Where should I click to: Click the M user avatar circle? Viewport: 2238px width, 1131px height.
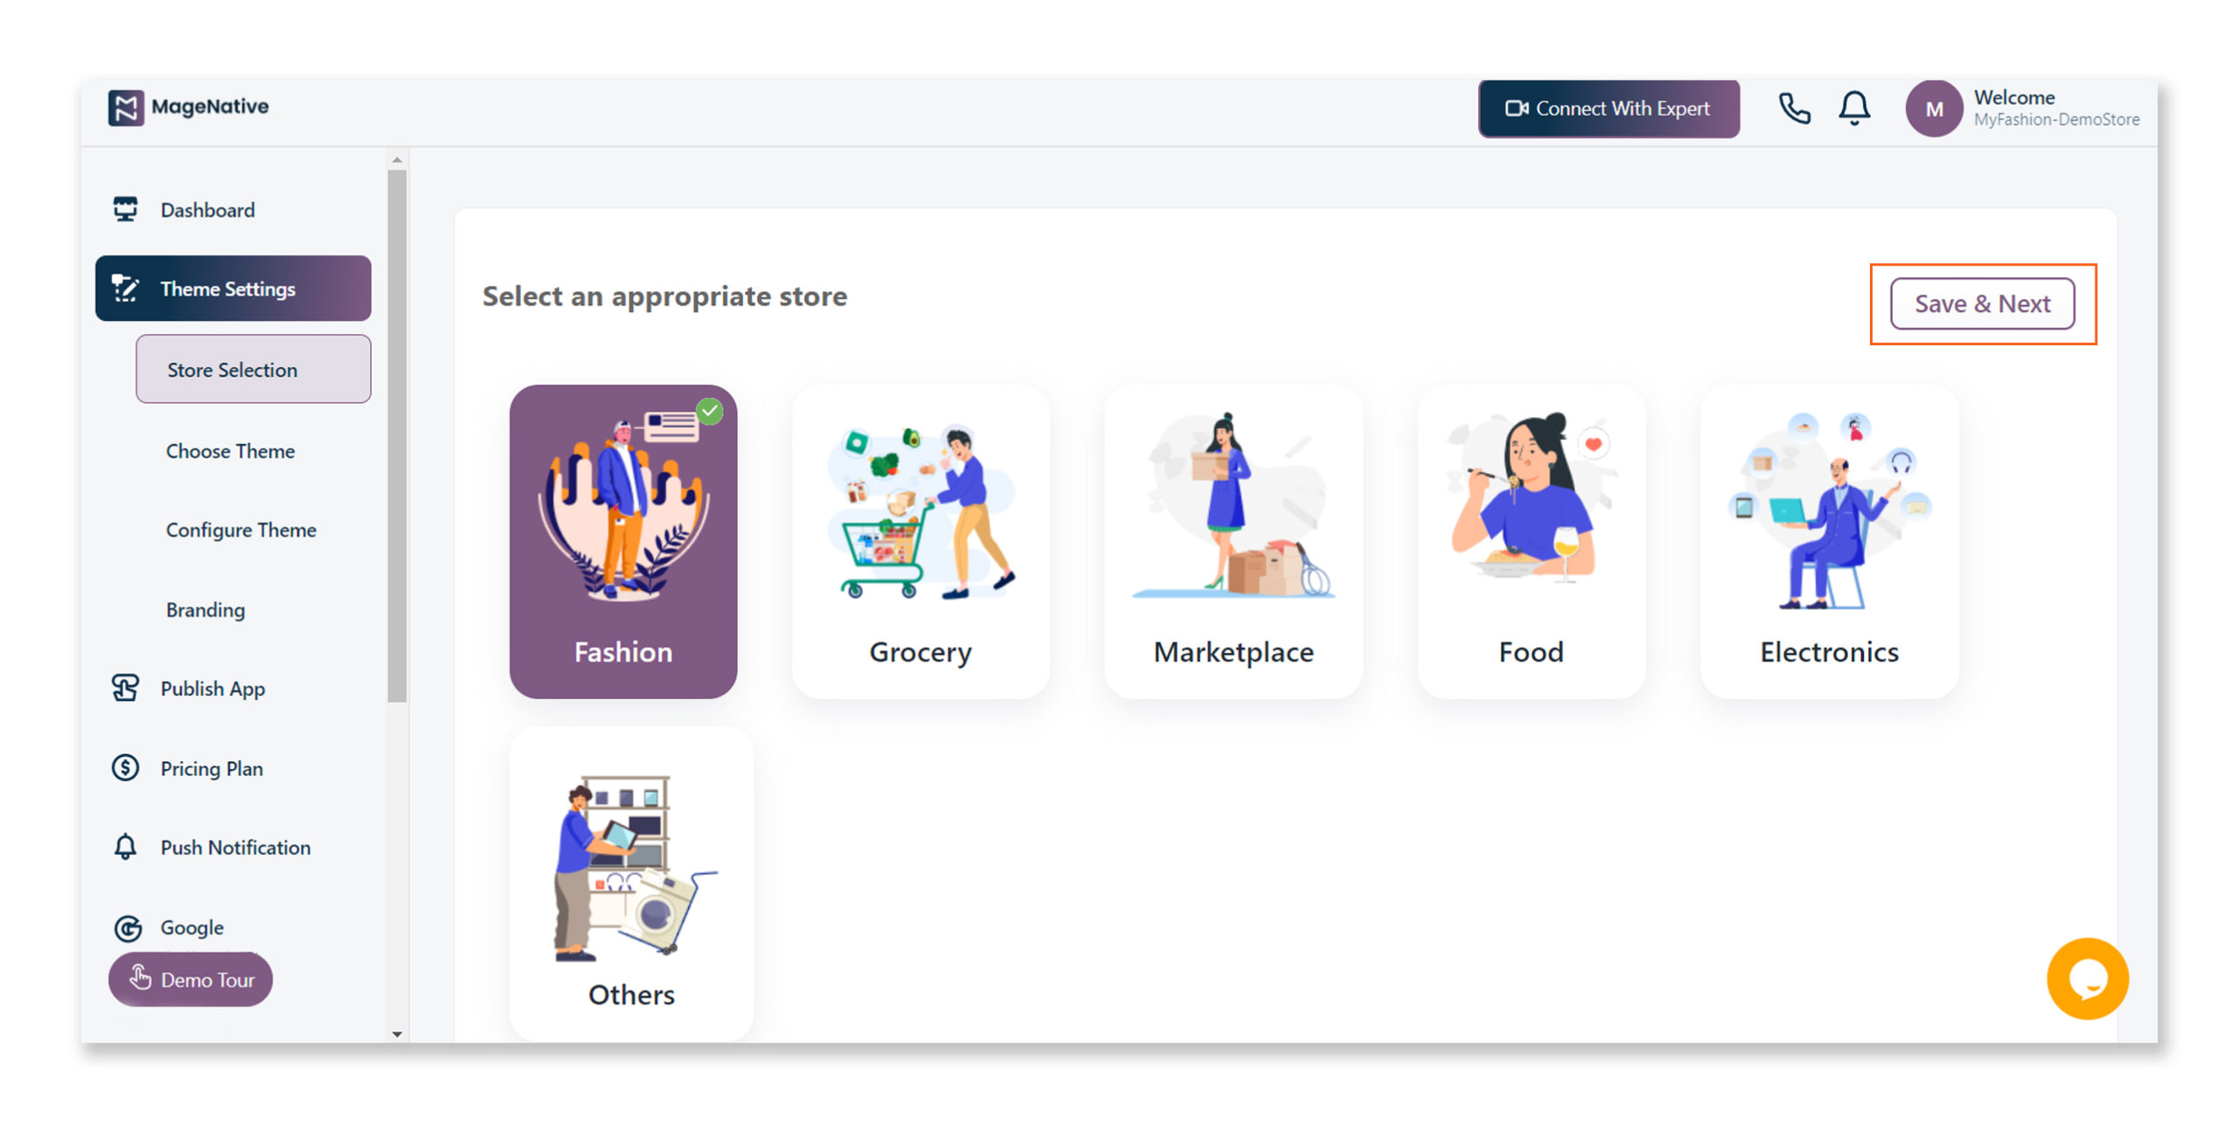point(1934,109)
